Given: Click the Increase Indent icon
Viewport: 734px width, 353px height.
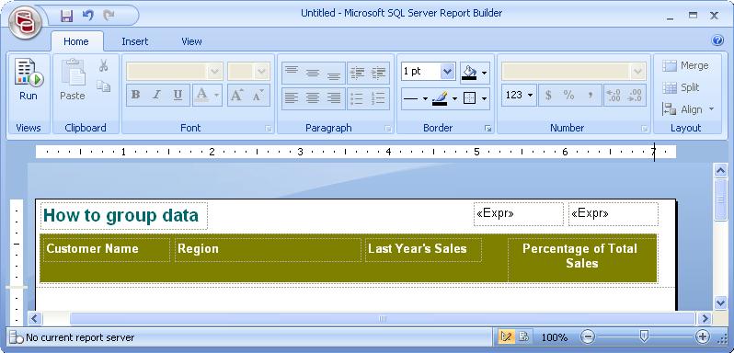Looking at the screenshot, I should tap(378, 73).
